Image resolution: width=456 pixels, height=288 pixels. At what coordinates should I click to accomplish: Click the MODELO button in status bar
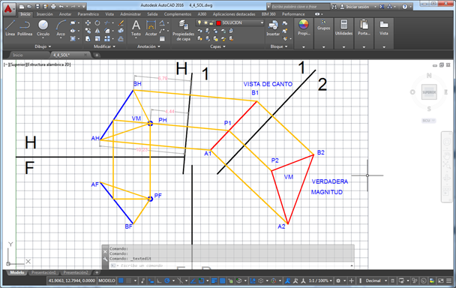106,280
